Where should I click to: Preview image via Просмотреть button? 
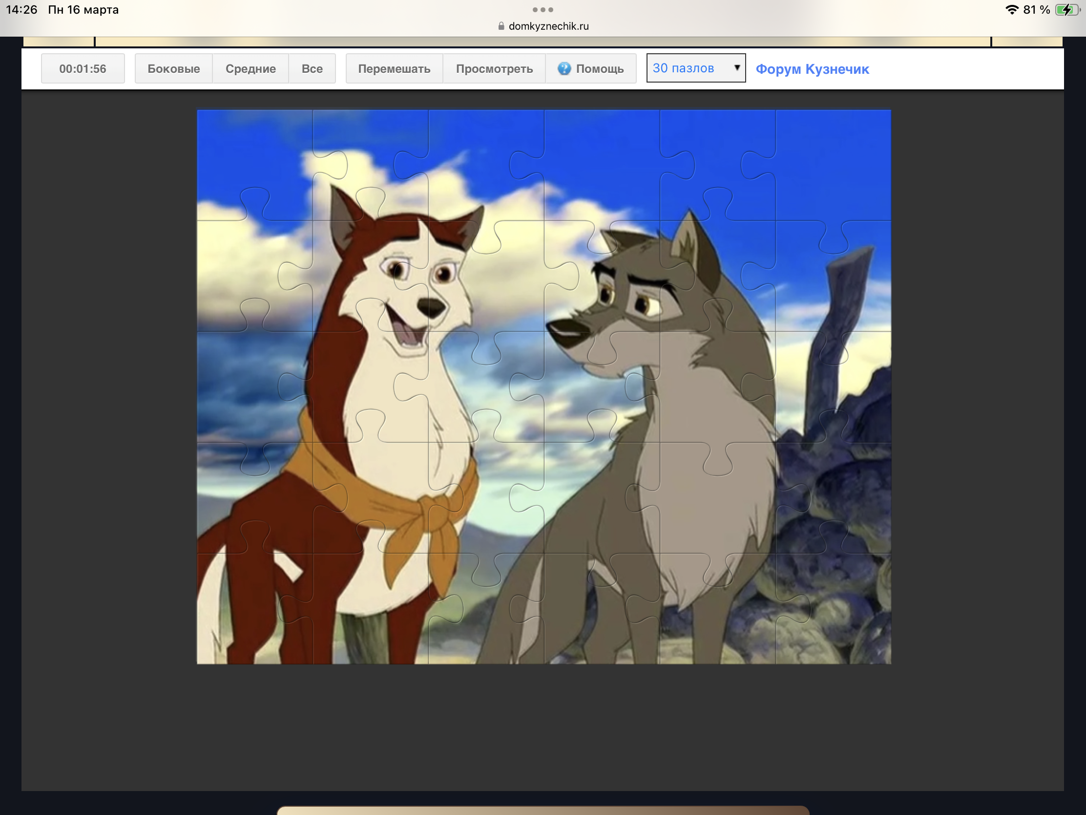click(494, 69)
